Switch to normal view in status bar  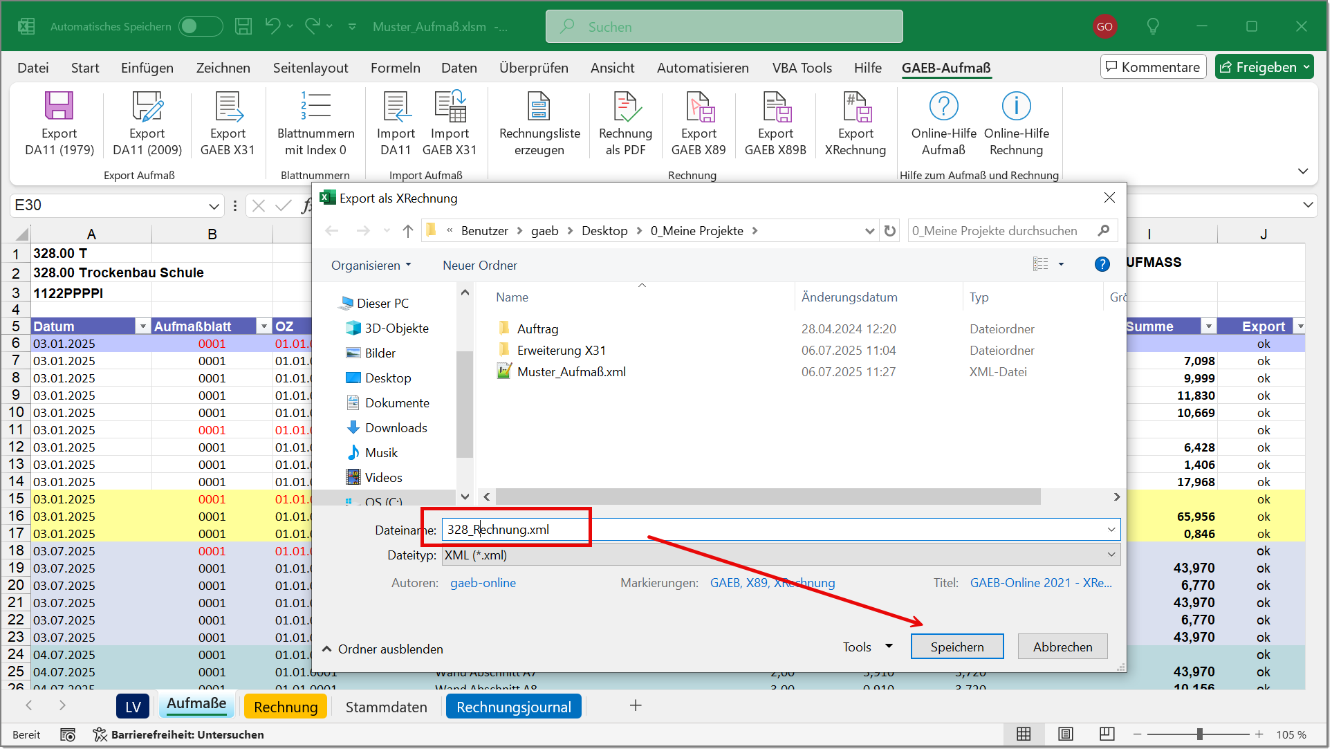click(1024, 734)
